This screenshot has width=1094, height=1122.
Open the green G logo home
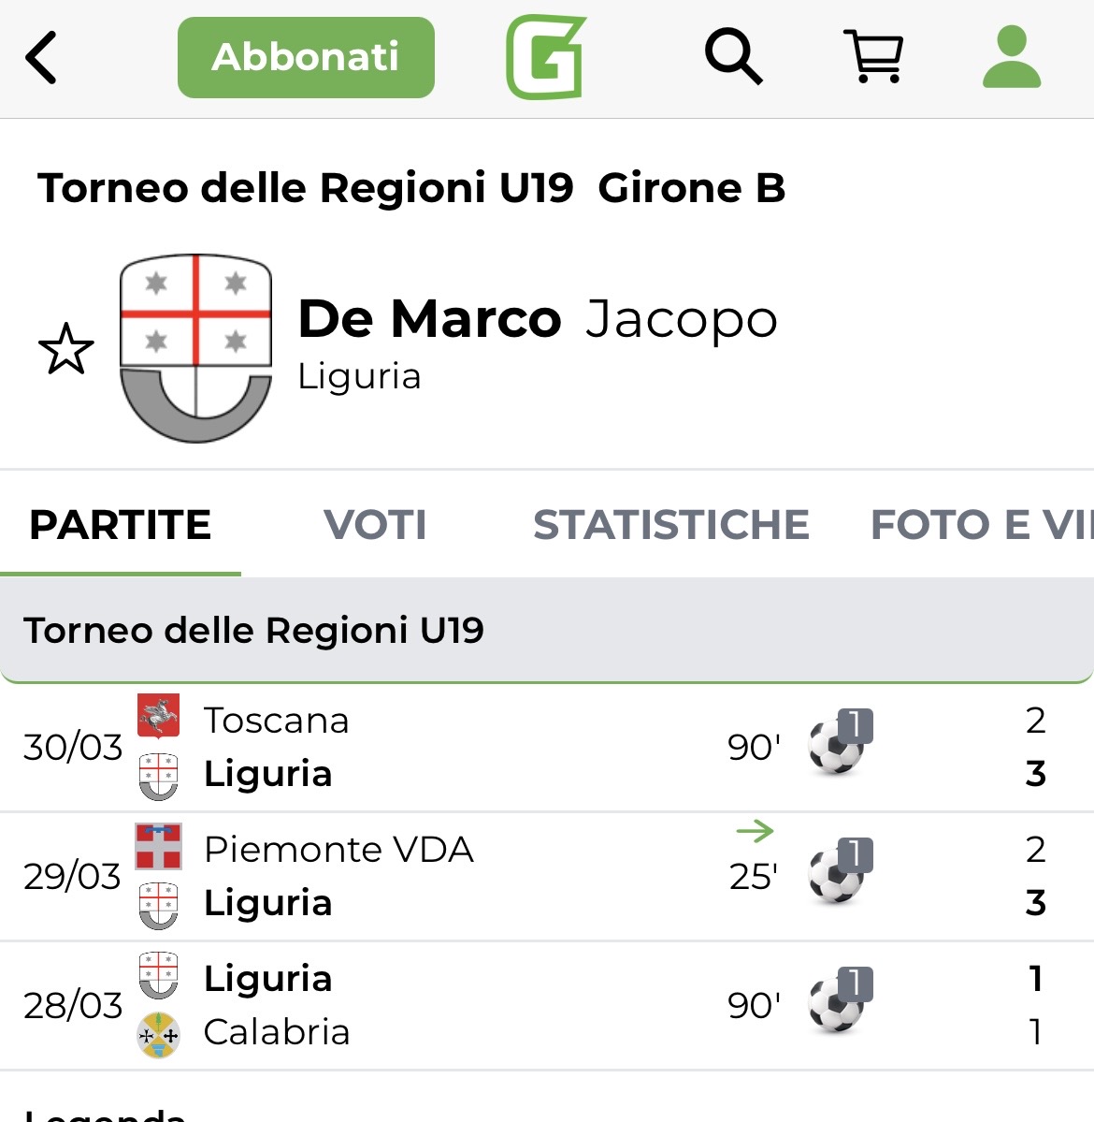[x=546, y=58]
